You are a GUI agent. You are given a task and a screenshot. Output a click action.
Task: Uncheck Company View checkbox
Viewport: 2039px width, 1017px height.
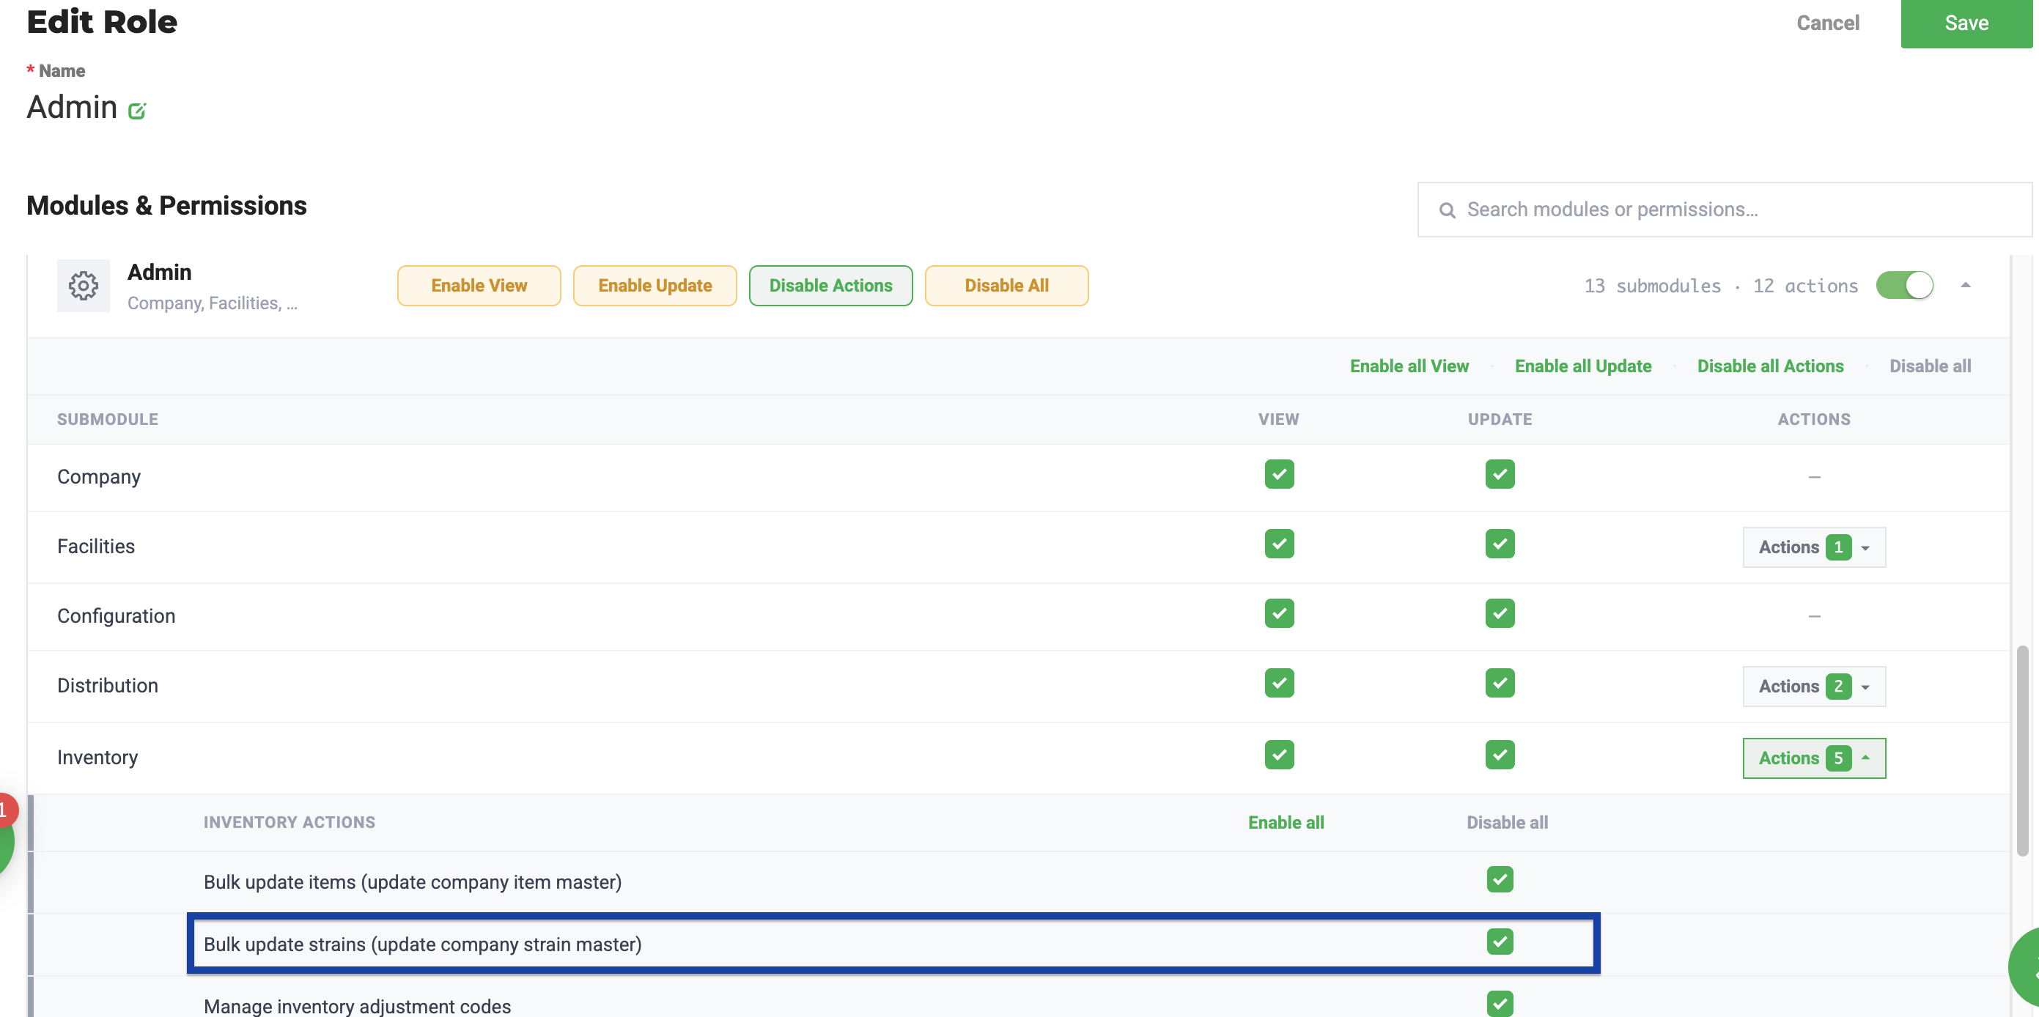point(1279,475)
